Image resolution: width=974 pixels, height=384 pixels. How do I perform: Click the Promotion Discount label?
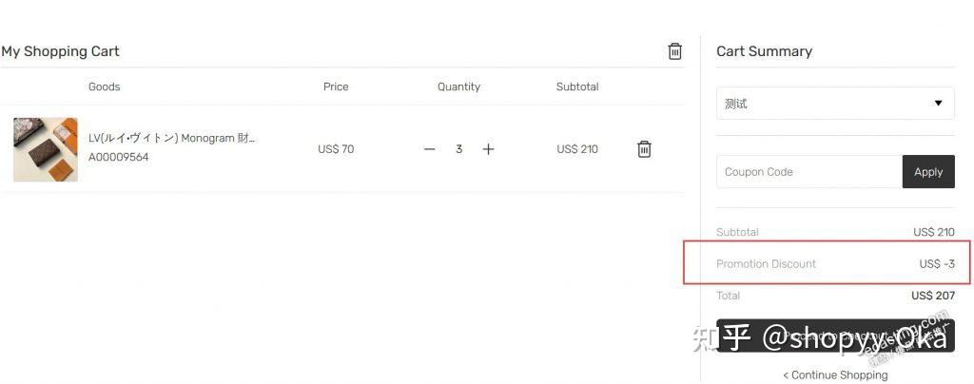[766, 264]
